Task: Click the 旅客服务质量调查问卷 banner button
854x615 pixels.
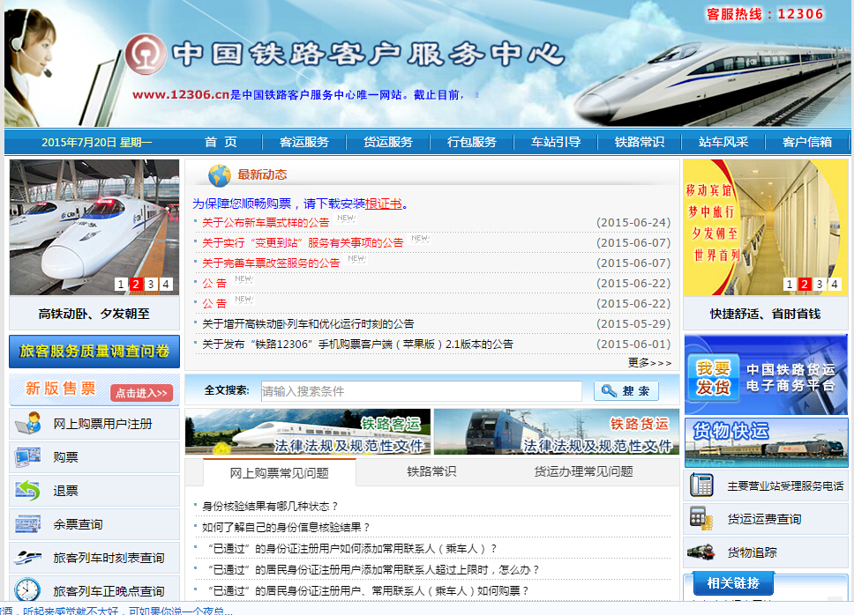Action: click(x=94, y=352)
